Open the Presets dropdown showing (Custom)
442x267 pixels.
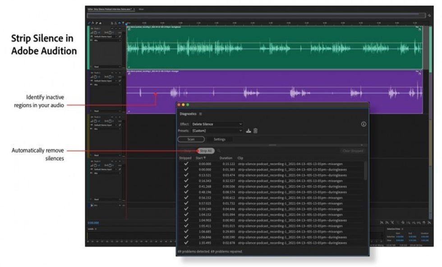coord(217,130)
